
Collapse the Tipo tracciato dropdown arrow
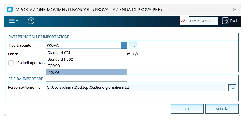click(x=124, y=46)
